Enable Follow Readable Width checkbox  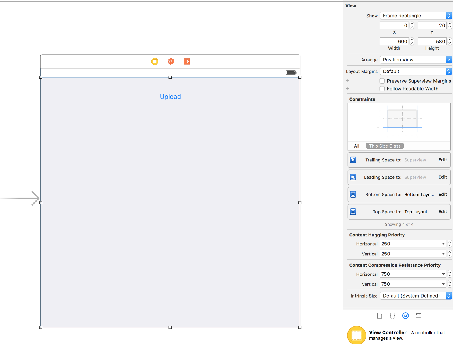pyautogui.click(x=382, y=89)
